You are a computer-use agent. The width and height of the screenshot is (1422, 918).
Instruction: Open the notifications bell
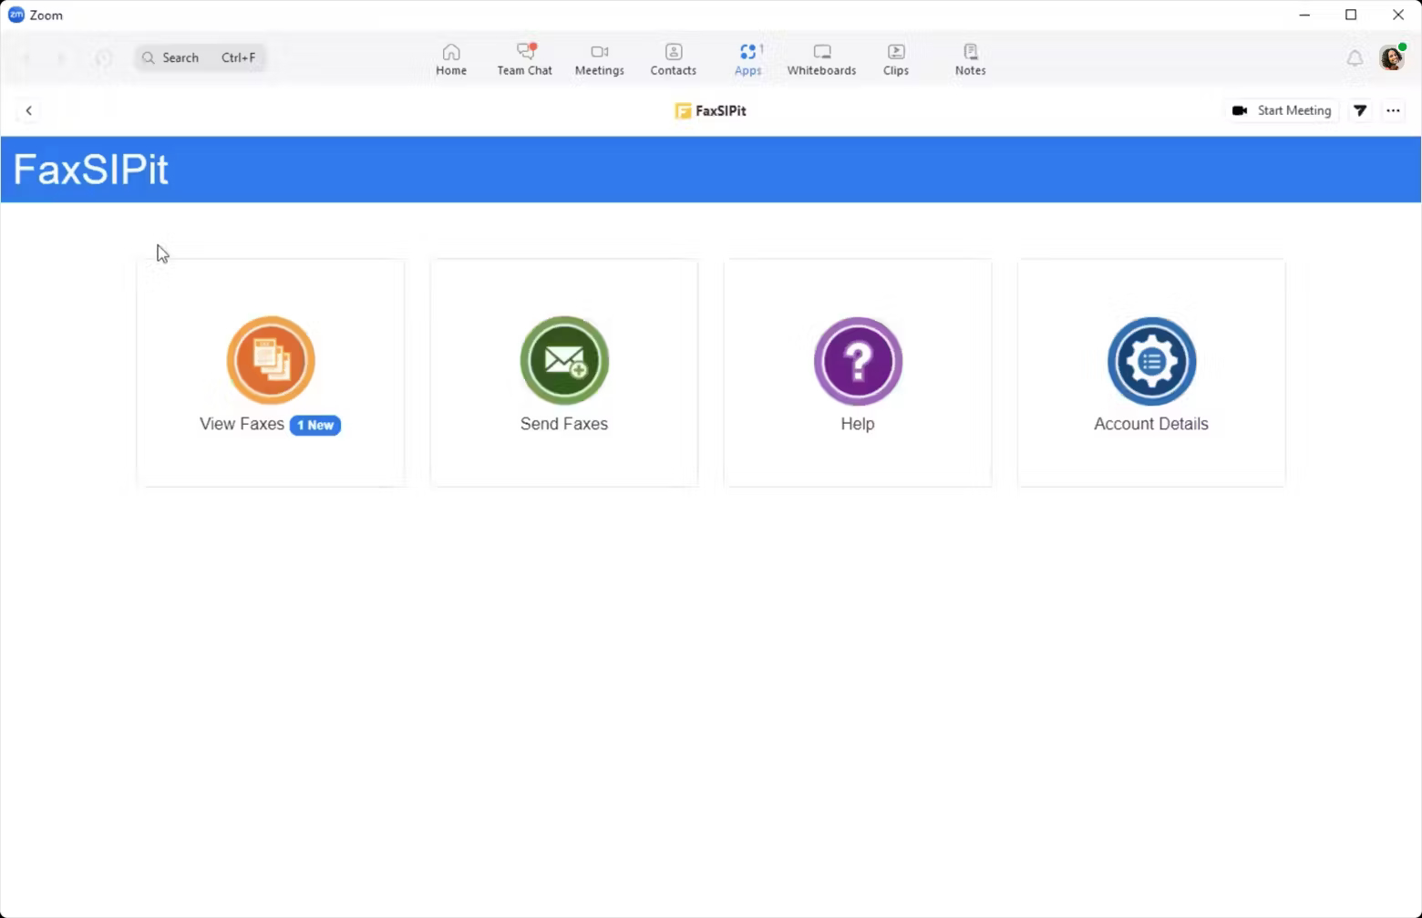(x=1355, y=57)
